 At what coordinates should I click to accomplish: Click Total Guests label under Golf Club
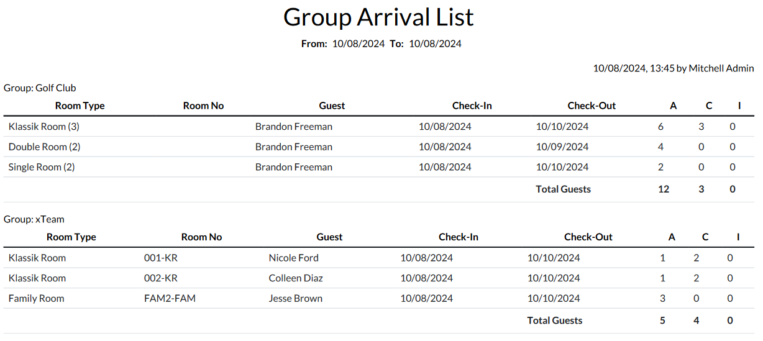coord(563,189)
